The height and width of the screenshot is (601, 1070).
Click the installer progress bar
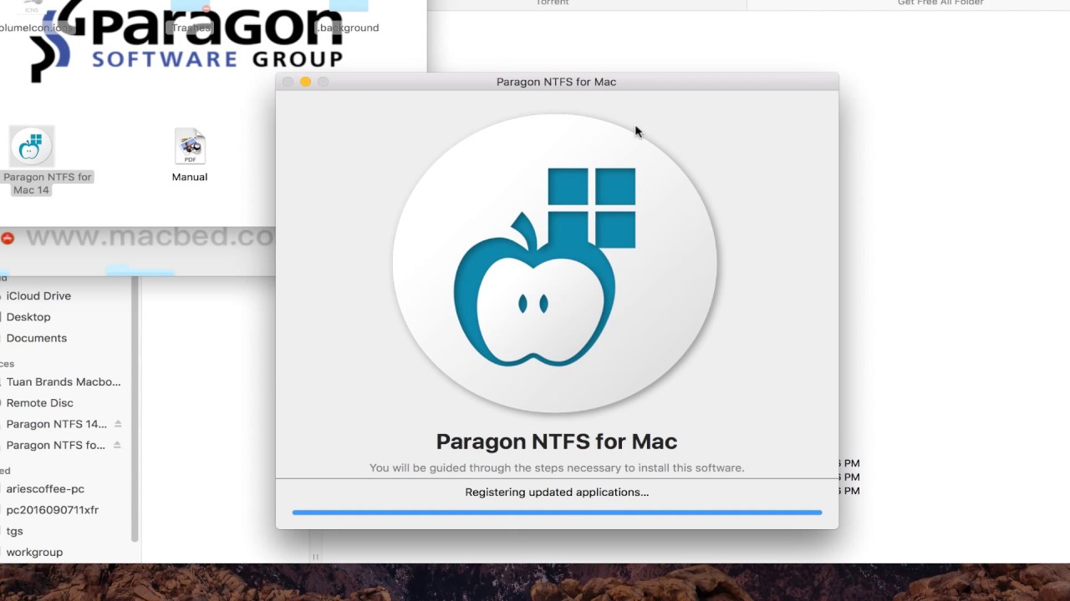(x=557, y=512)
